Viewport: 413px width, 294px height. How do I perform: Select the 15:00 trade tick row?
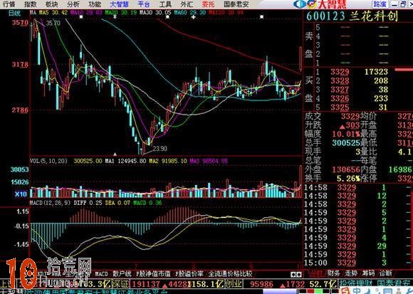point(358,263)
